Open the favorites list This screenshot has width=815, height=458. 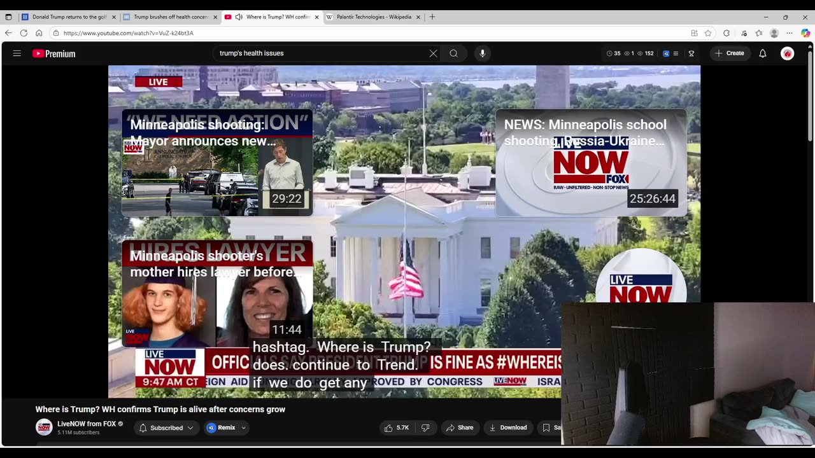pyautogui.click(x=759, y=33)
